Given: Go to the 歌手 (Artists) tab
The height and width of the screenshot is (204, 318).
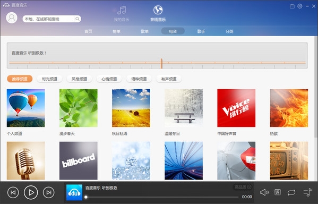Looking at the screenshot, I should 201,31.
